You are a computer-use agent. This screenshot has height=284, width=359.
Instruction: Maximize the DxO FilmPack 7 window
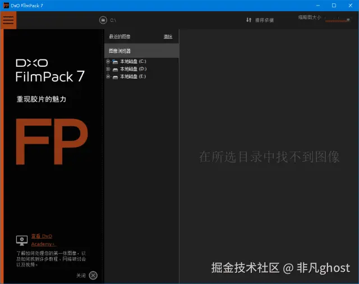coord(334,6)
